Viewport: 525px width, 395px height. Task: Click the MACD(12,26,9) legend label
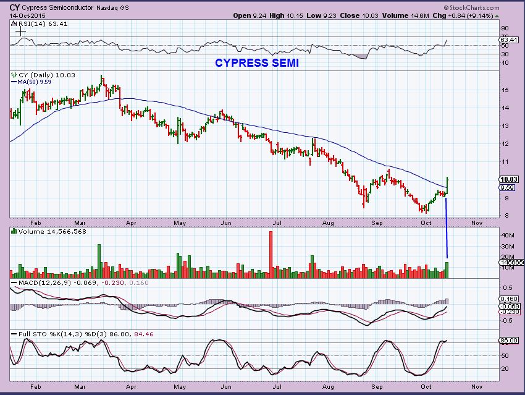45,283
